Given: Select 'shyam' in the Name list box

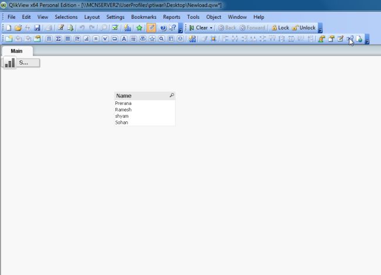Looking at the screenshot, I should pos(145,116).
